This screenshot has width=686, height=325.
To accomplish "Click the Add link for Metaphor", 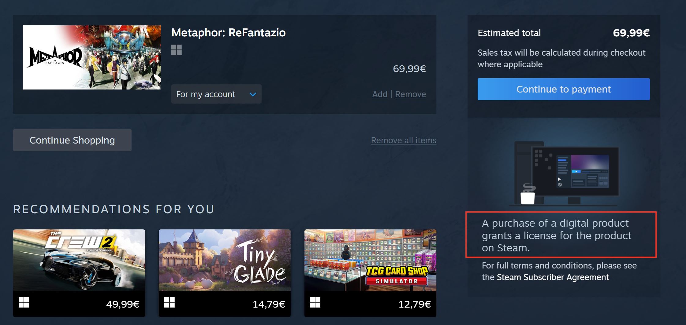I will tap(380, 94).
